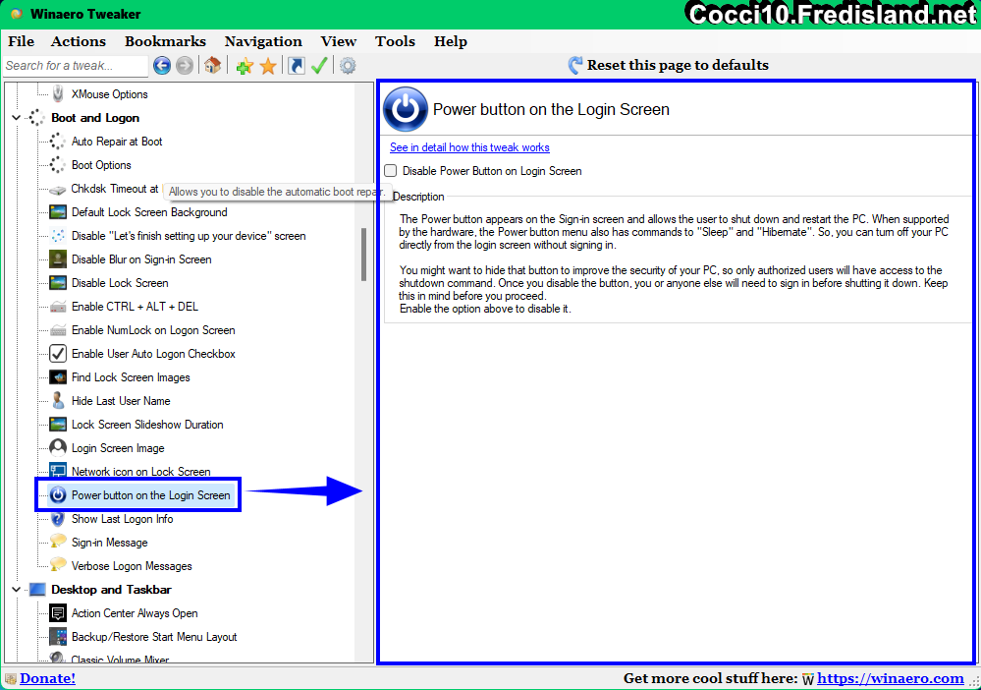Click the Chkdsk Timeout drive icon
Image resolution: width=981 pixels, height=690 pixels.
click(58, 189)
